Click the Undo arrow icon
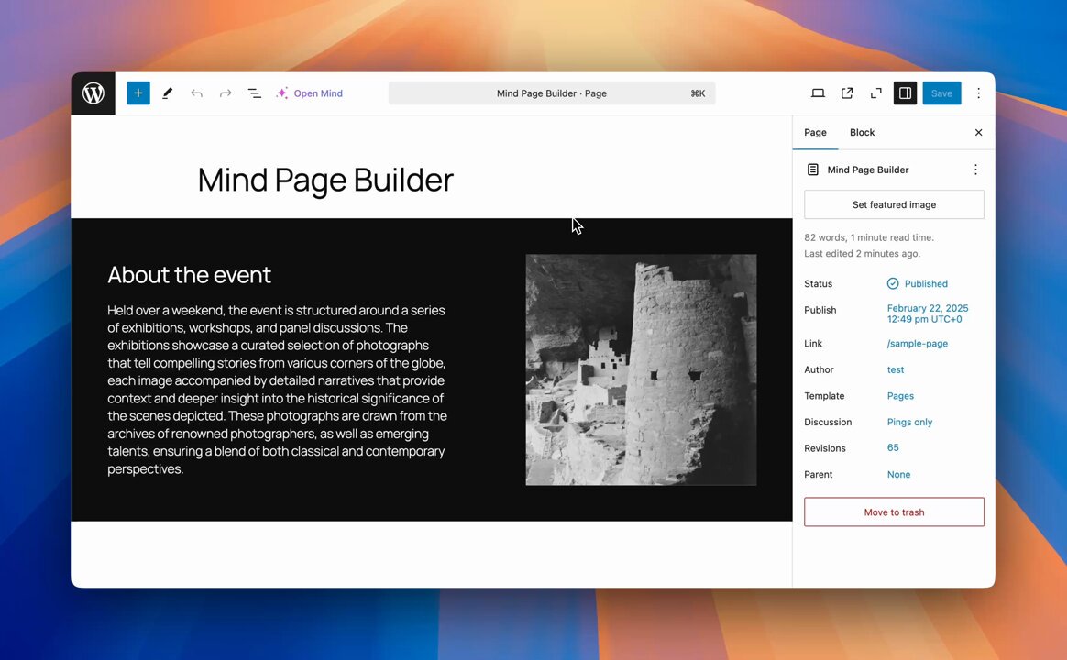The width and height of the screenshot is (1067, 660). pos(196,93)
